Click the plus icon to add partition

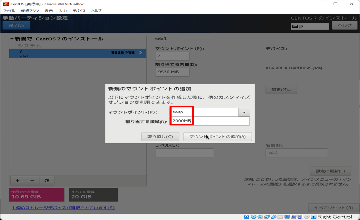[x=18, y=180]
